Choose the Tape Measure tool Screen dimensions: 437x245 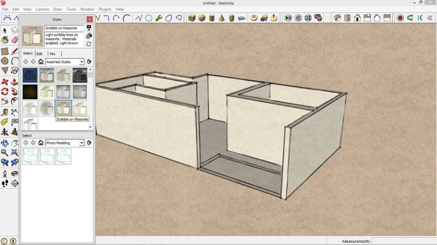tap(4, 112)
